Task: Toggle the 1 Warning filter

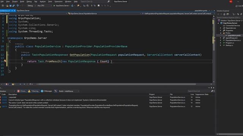Action: click(x=33, y=91)
